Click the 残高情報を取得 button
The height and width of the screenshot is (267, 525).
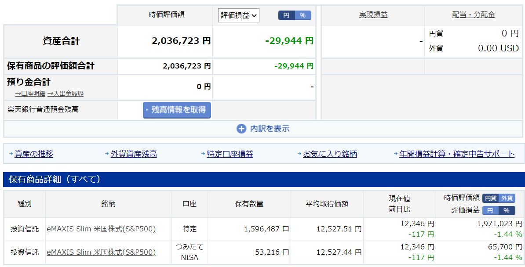(177, 110)
